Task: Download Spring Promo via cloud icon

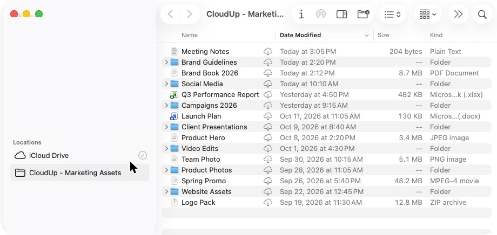Action: (268, 181)
